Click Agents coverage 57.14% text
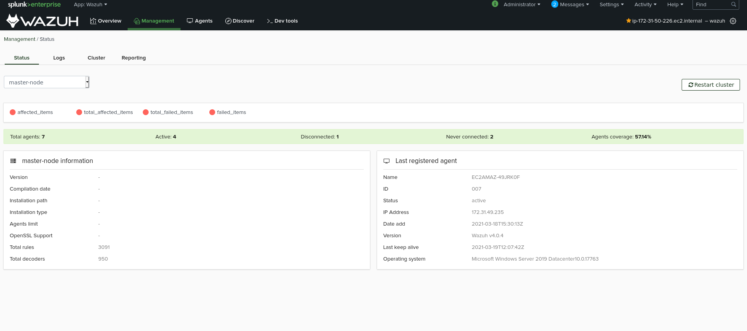The image size is (747, 331). coord(621,137)
